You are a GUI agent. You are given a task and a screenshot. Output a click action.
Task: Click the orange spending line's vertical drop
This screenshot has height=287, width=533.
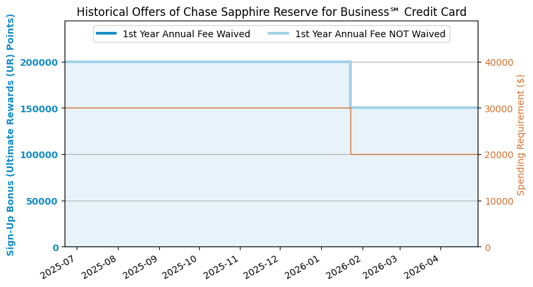(351, 132)
